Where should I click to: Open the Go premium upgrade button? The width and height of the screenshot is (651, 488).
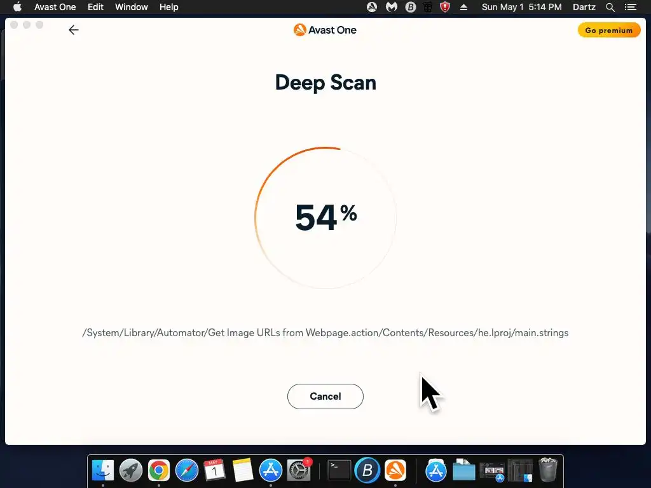pyautogui.click(x=608, y=30)
